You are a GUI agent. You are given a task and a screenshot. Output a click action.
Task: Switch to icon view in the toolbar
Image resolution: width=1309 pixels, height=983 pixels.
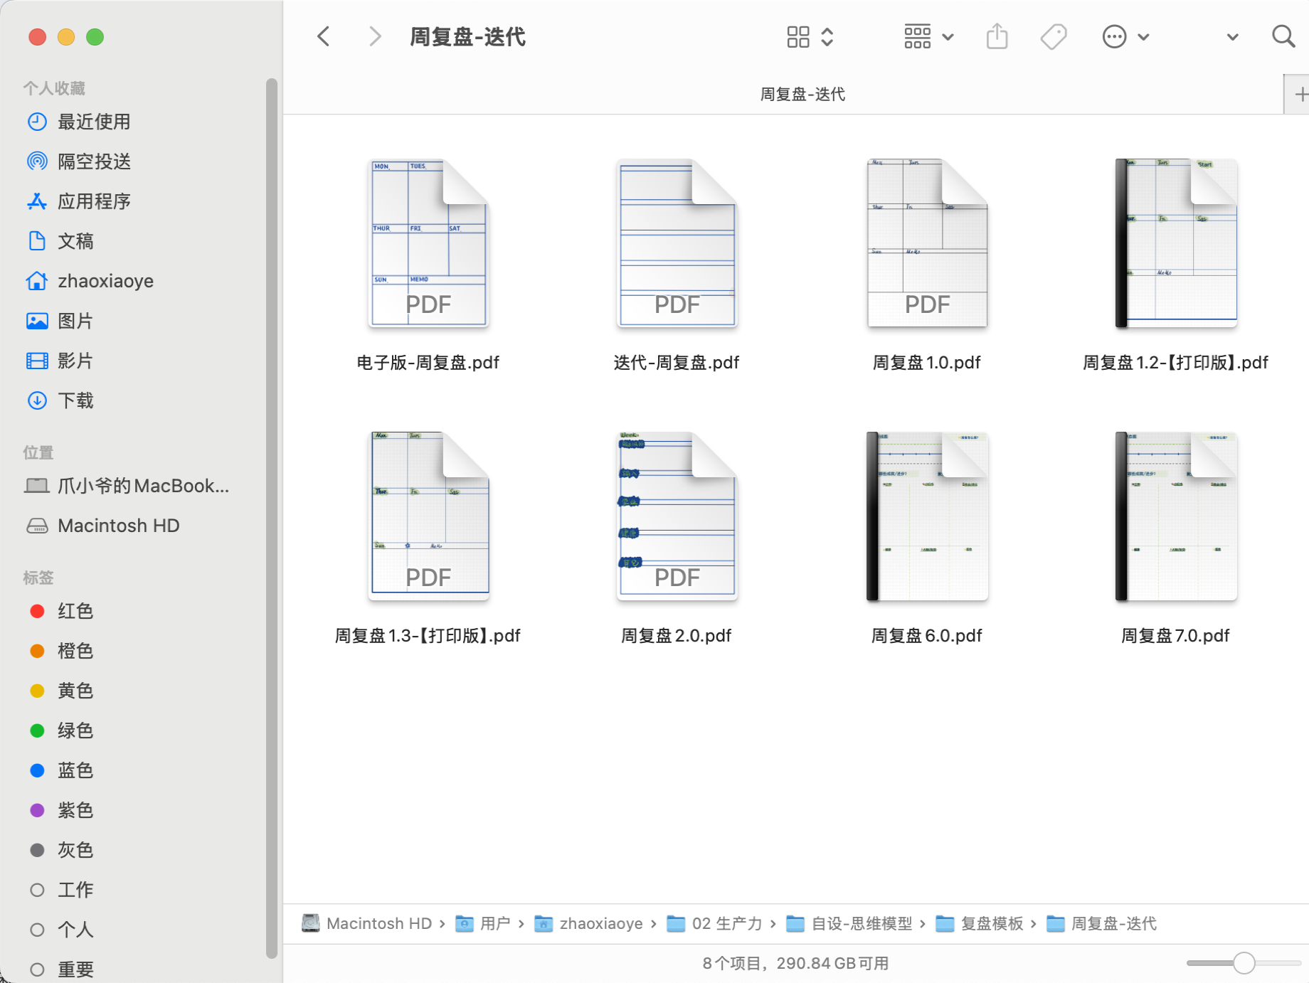(798, 36)
